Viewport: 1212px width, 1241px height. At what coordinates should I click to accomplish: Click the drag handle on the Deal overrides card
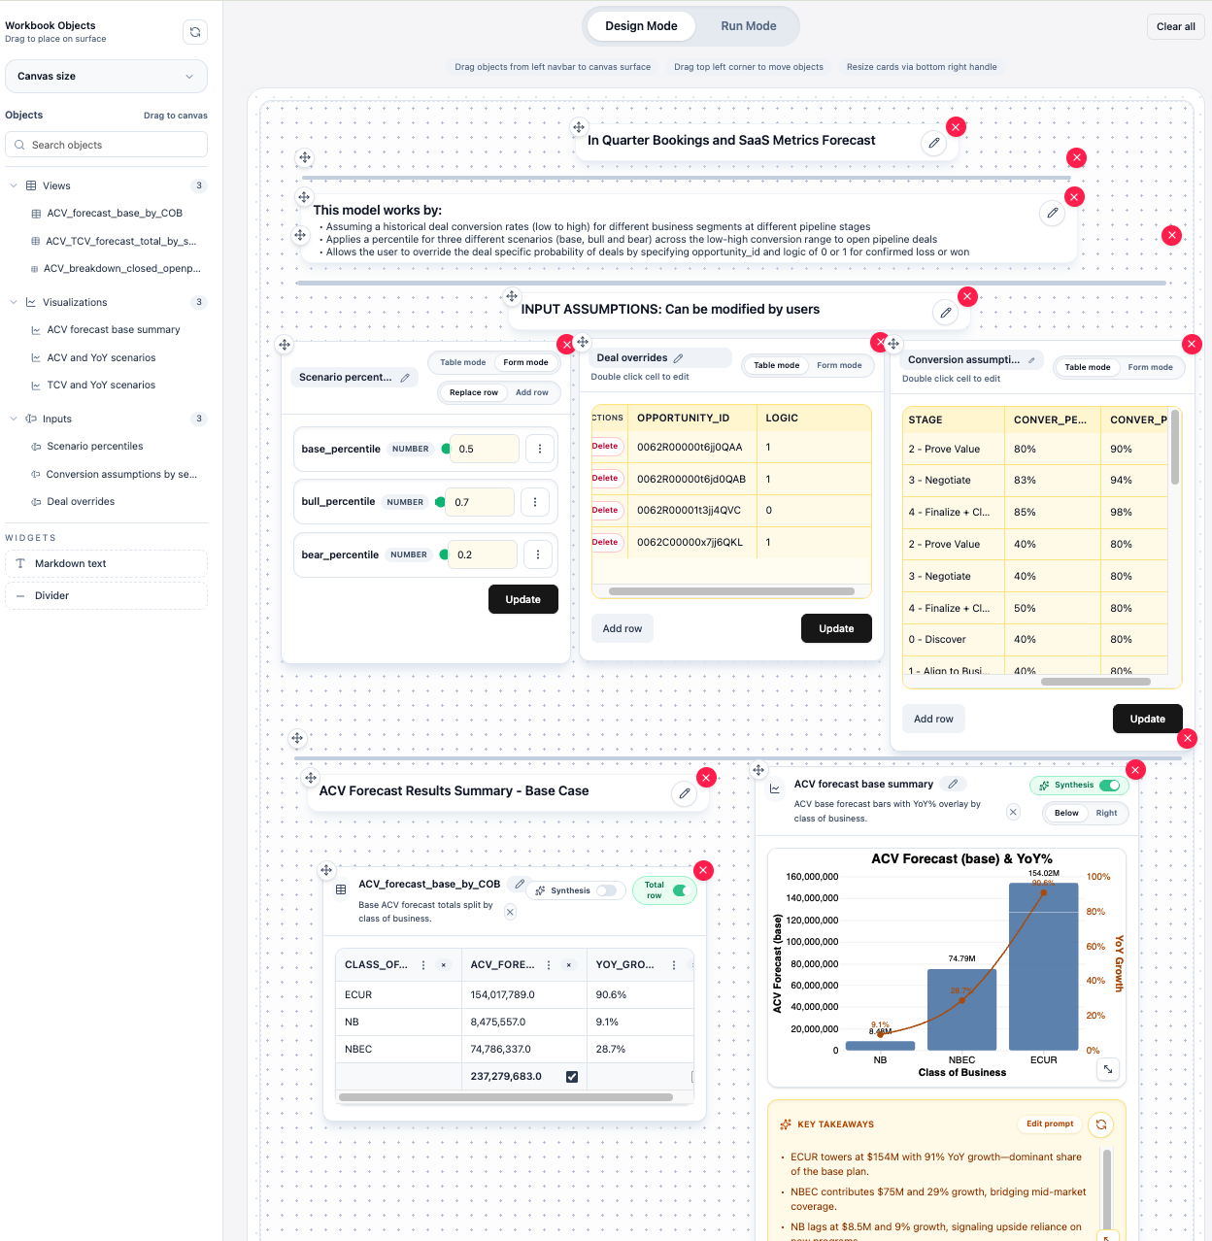(x=583, y=342)
